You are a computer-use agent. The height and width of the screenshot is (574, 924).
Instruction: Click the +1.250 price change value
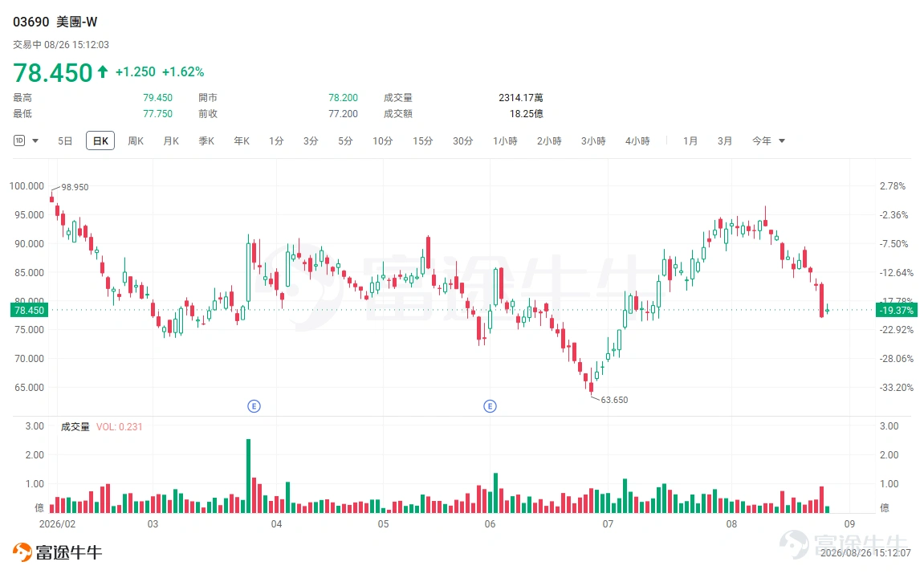coord(135,72)
